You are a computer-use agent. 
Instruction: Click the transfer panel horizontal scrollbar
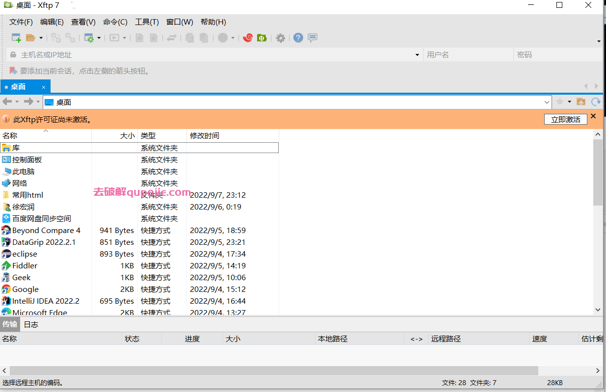pyautogui.click(x=274, y=370)
